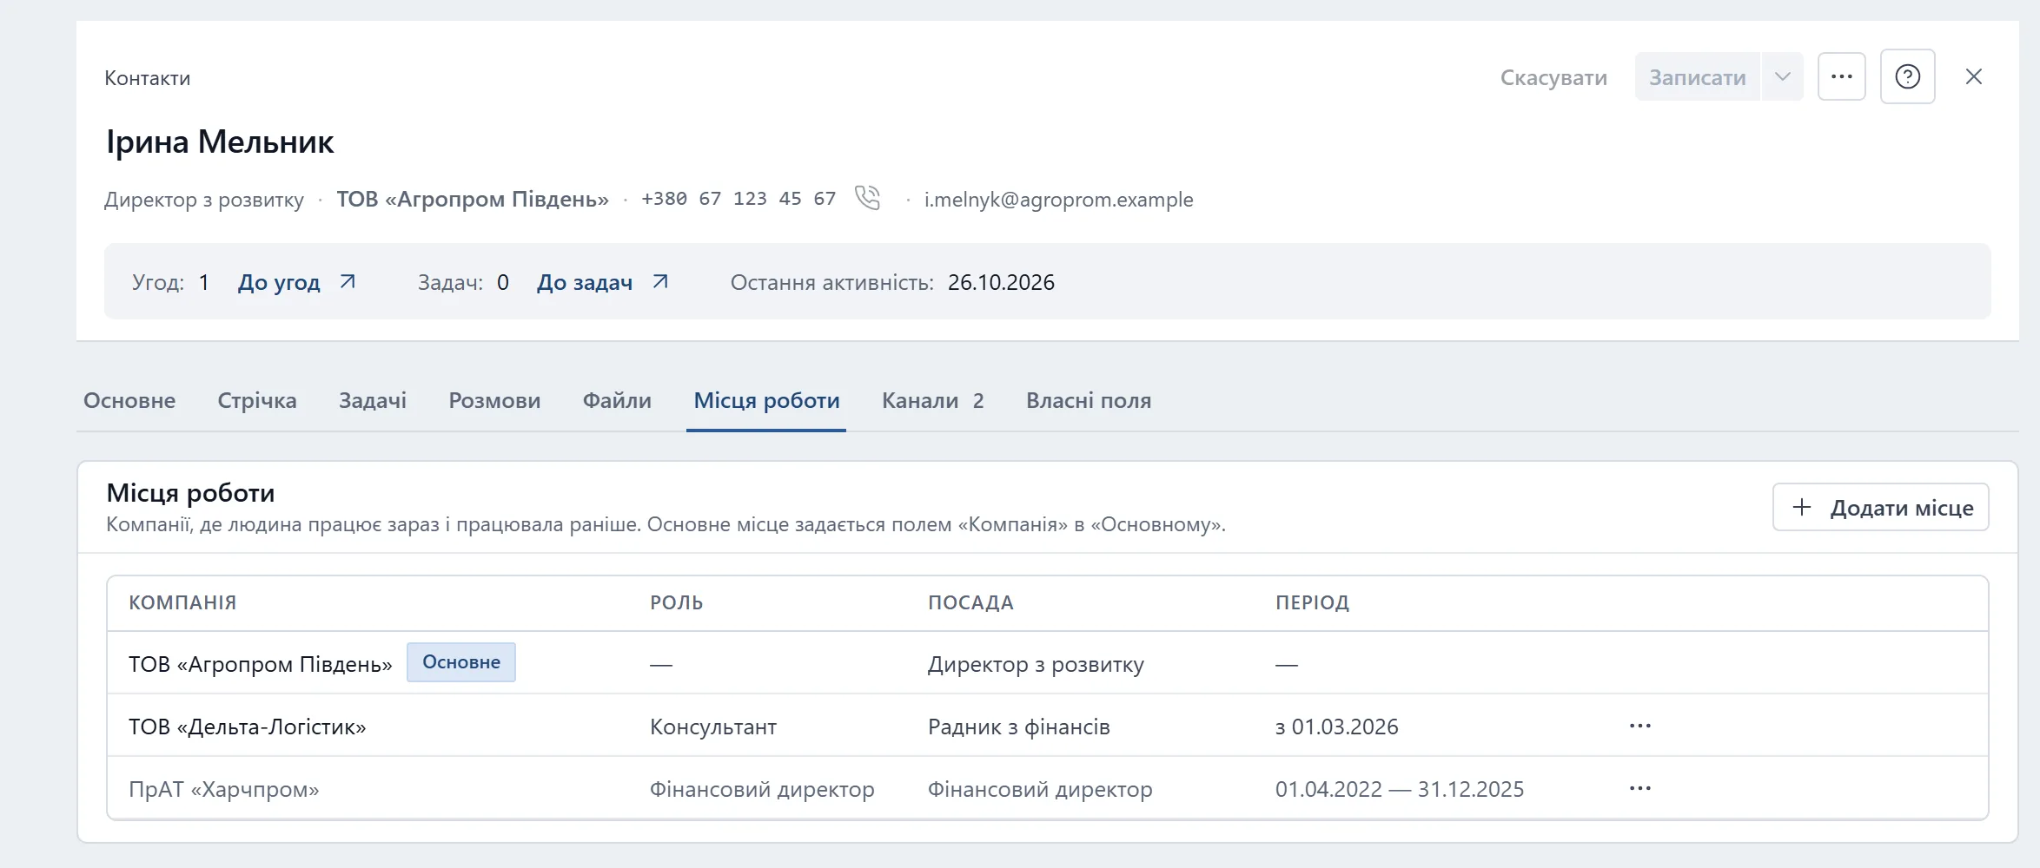This screenshot has height=868, width=2040.
Task: Click Скасувати to cancel changes
Action: coord(1553,77)
